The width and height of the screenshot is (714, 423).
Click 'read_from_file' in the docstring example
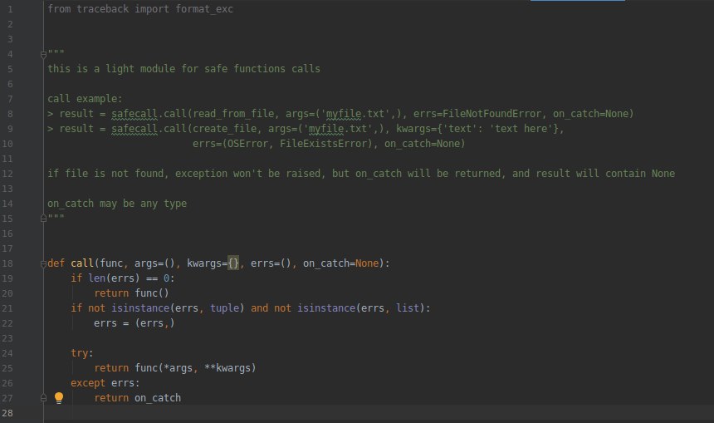[233, 114]
